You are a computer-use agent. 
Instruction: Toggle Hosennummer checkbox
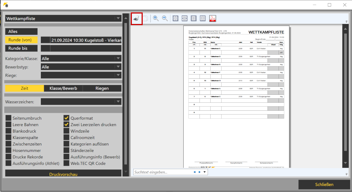click(8, 150)
